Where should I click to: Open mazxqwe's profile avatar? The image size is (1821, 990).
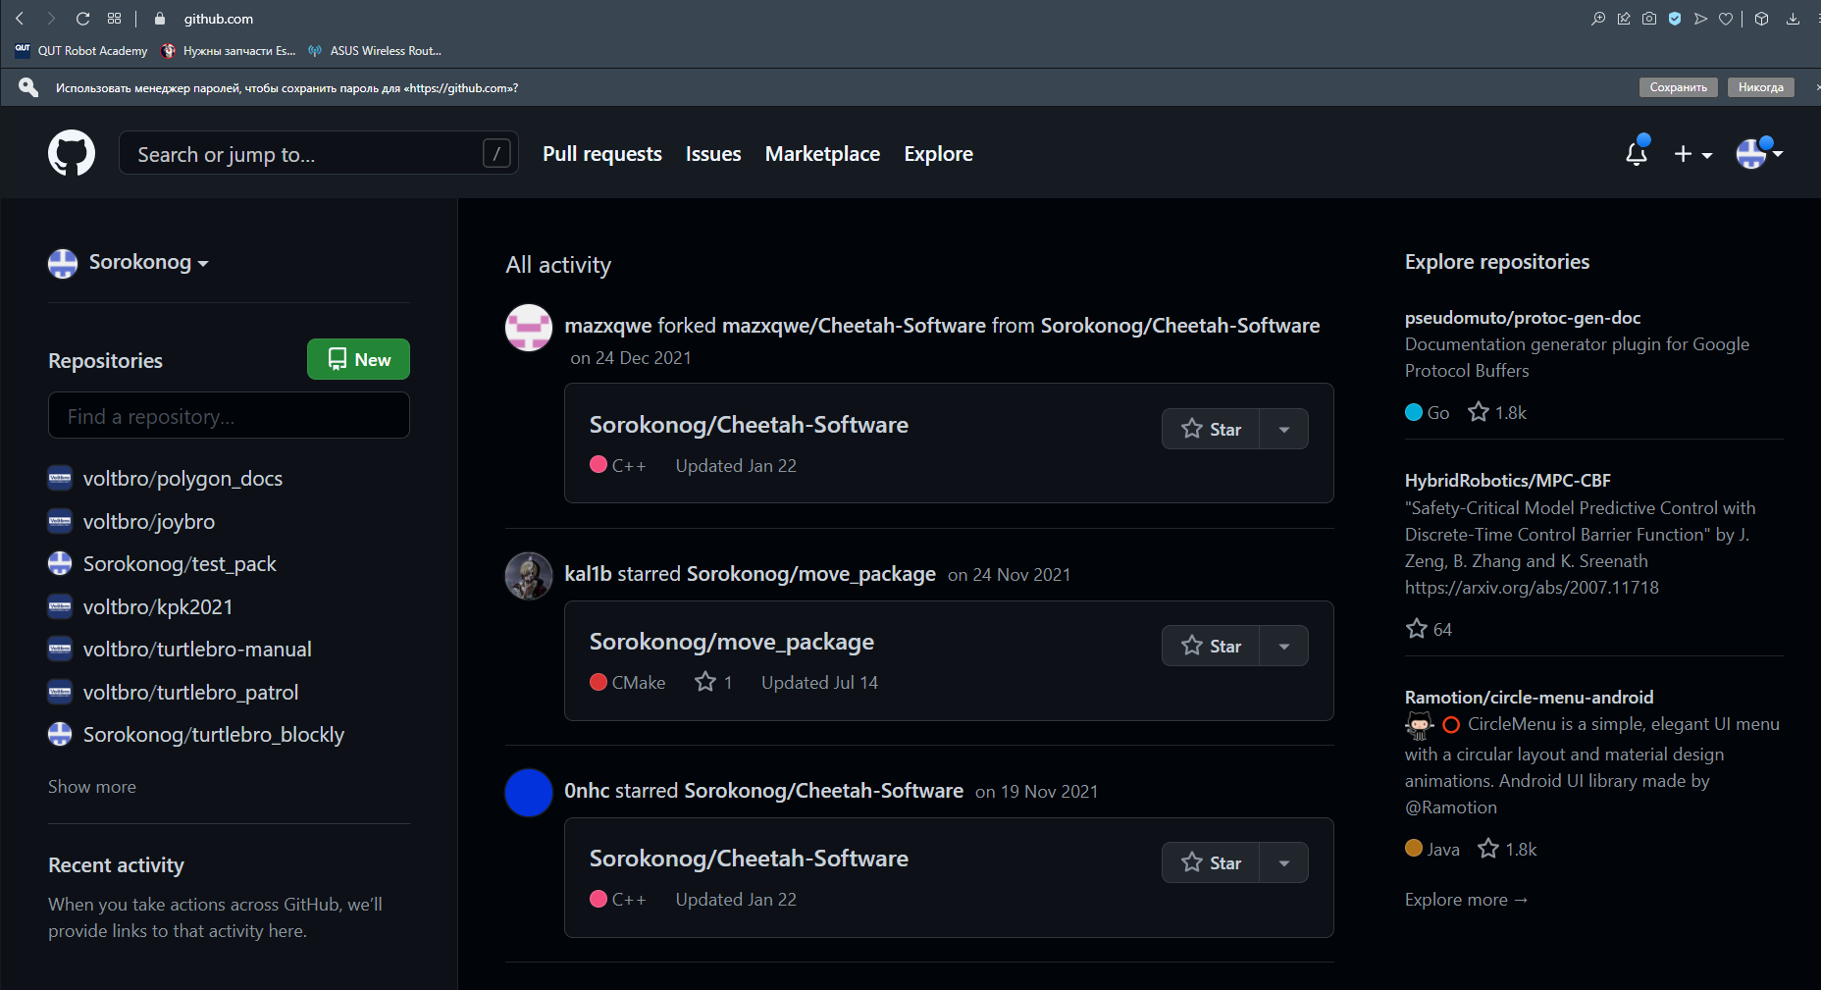click(x=529, y=328)
